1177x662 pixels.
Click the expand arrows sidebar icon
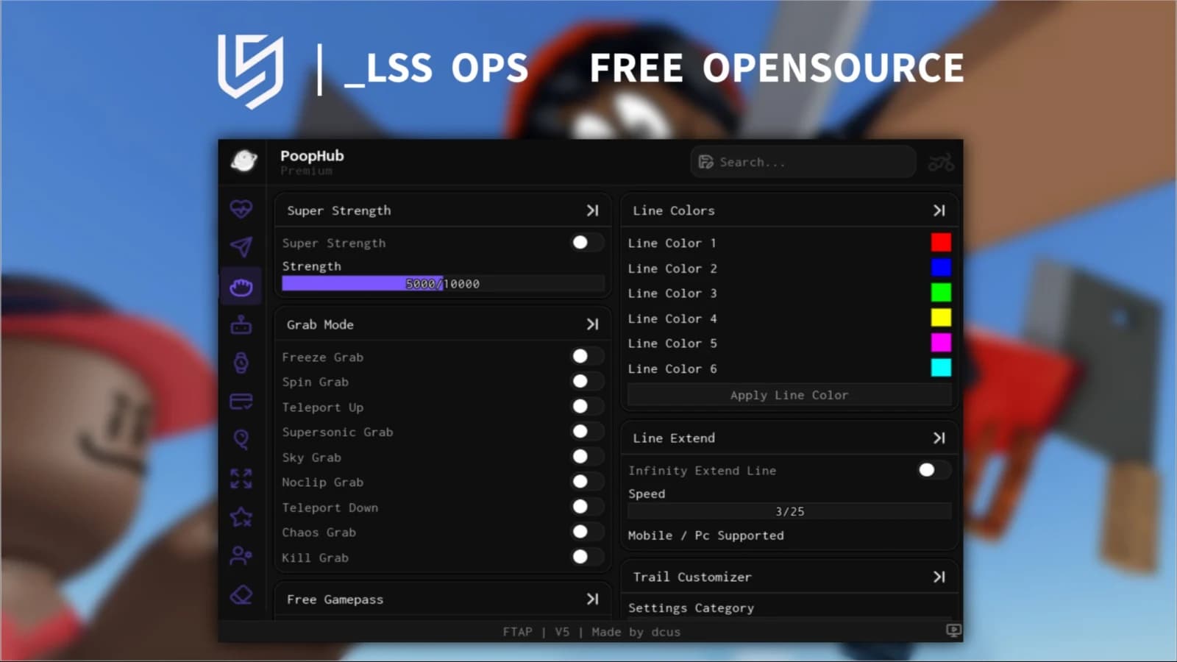(241, 479)
